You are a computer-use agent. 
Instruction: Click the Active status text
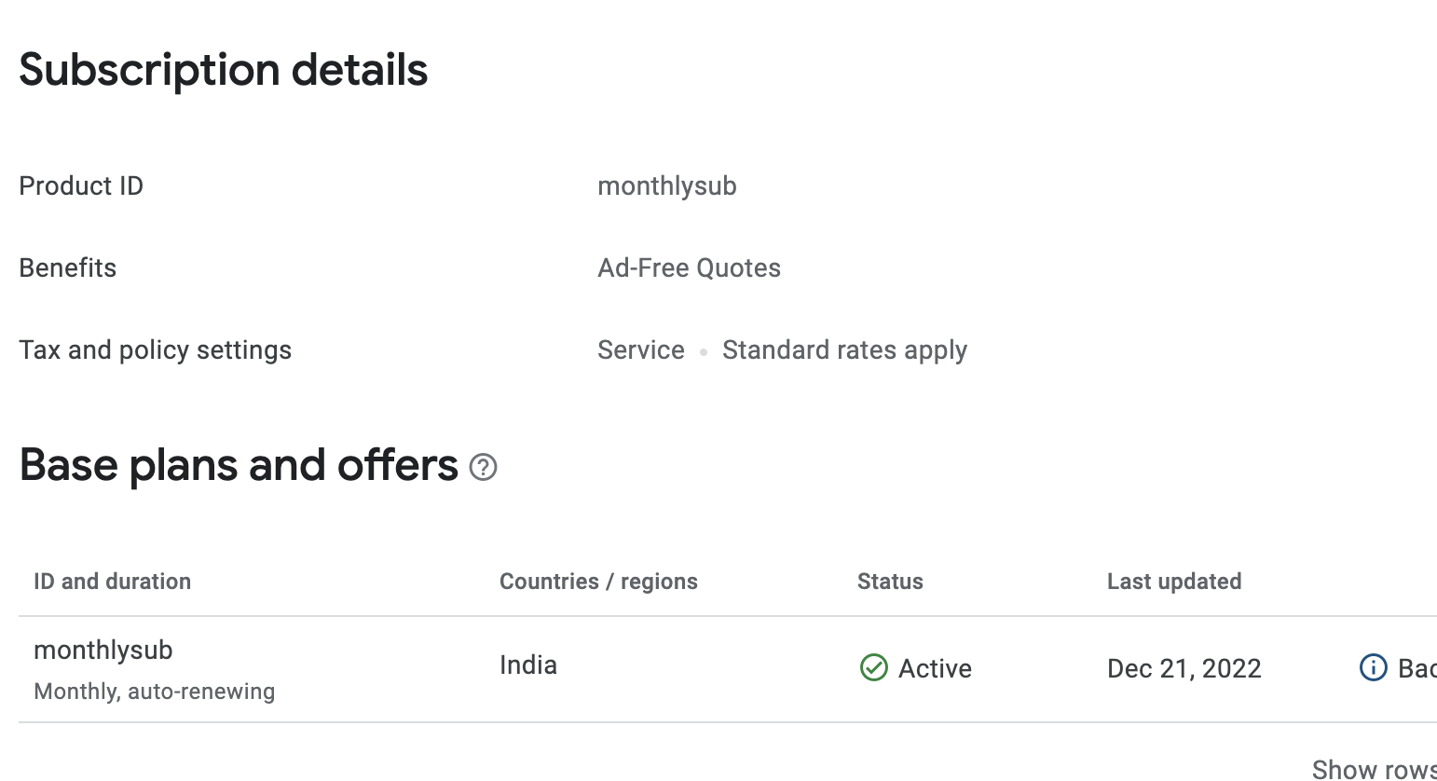point(935,669)
